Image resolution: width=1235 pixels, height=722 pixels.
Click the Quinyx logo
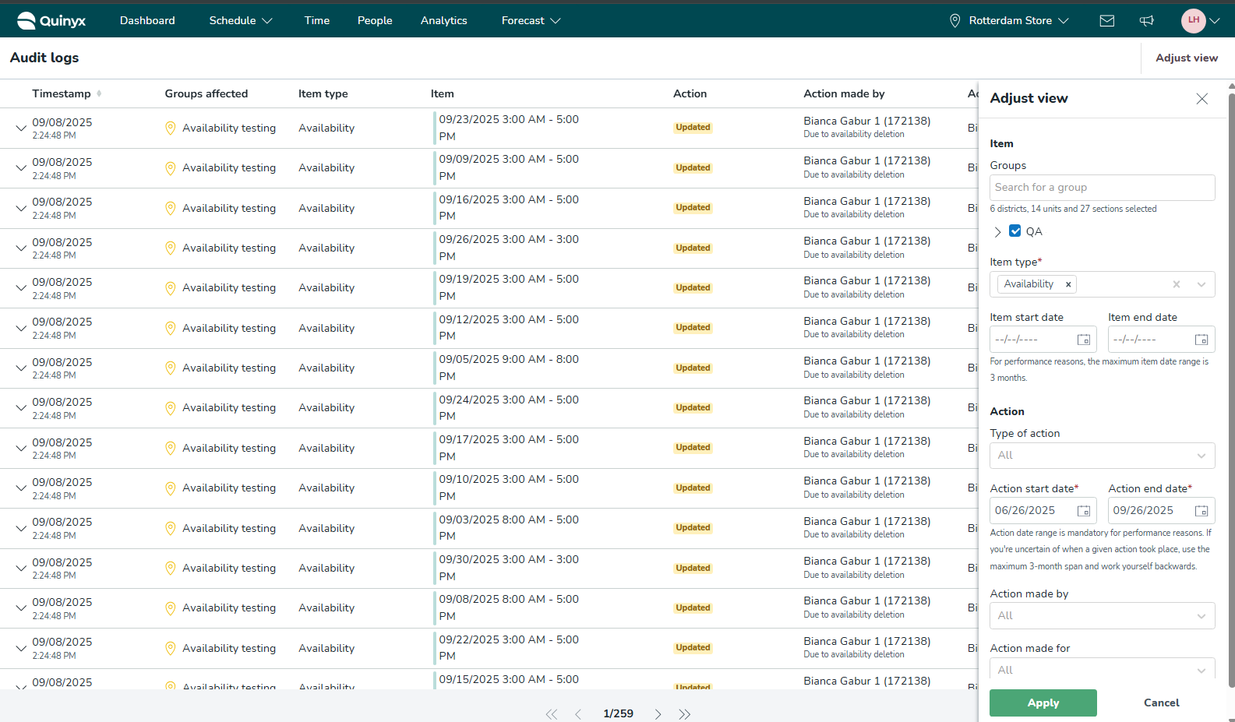click(51, 21)
